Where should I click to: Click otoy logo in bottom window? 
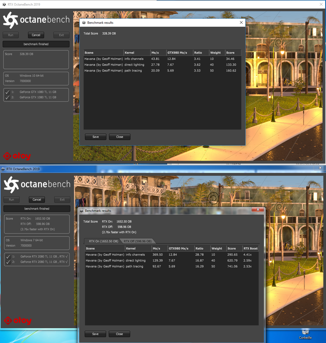coord(18,321)
